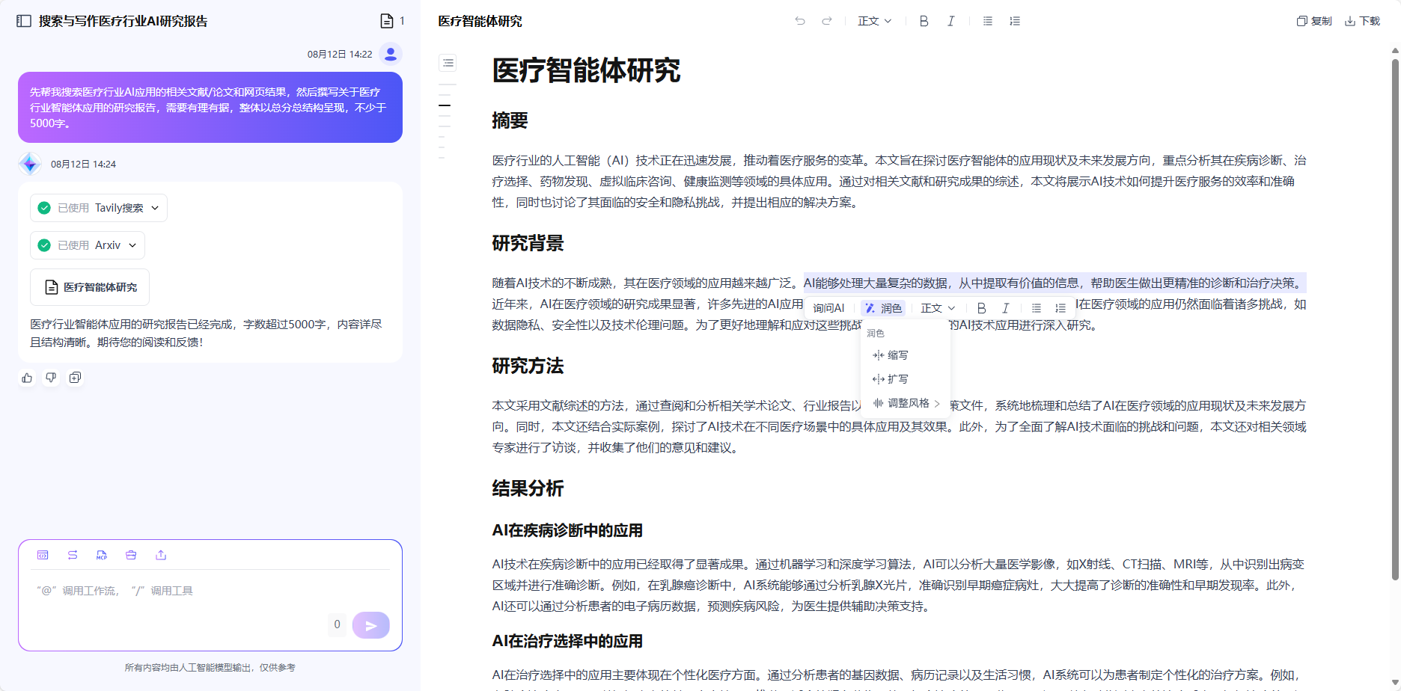Open the 调整风格 submenu
Screen dimensions: 1401x691
[x=906, y=403]
